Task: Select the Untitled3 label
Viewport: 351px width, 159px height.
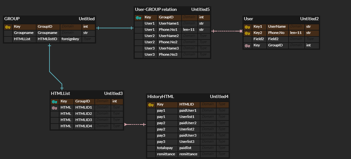Action: click(x=114, y=93)
